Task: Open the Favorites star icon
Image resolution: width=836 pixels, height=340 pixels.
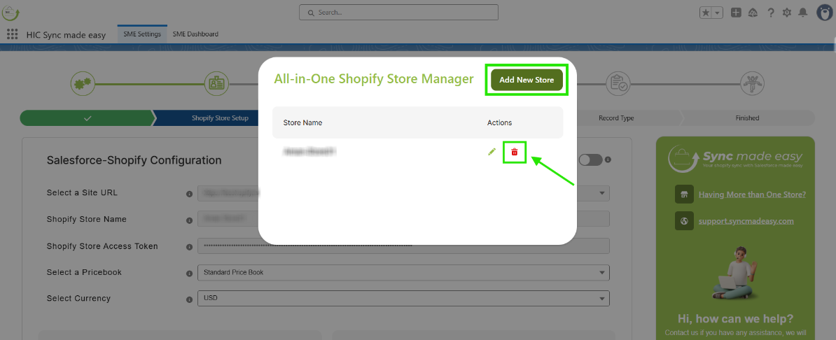Action: point(706,13)
